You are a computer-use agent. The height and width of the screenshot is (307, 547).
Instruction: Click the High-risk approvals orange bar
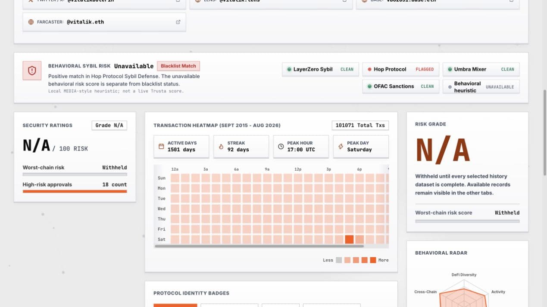pyautogui.click(x=75, y=191)
